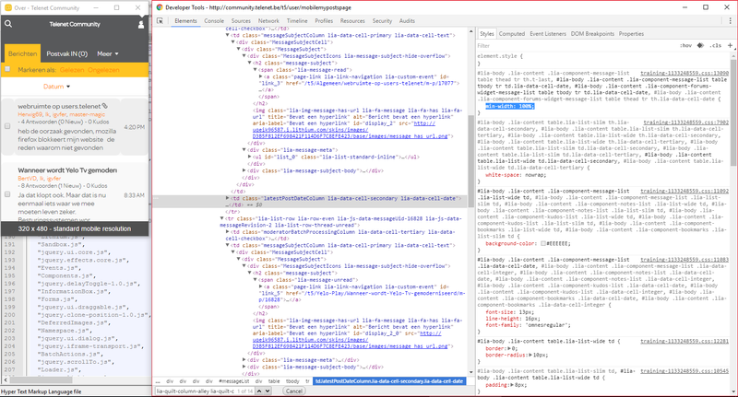
Task: Open the Resources tab
Action: [x=352, y=20]
